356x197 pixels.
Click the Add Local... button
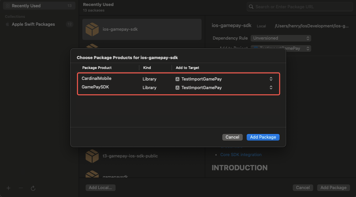[x=100, y=187]
